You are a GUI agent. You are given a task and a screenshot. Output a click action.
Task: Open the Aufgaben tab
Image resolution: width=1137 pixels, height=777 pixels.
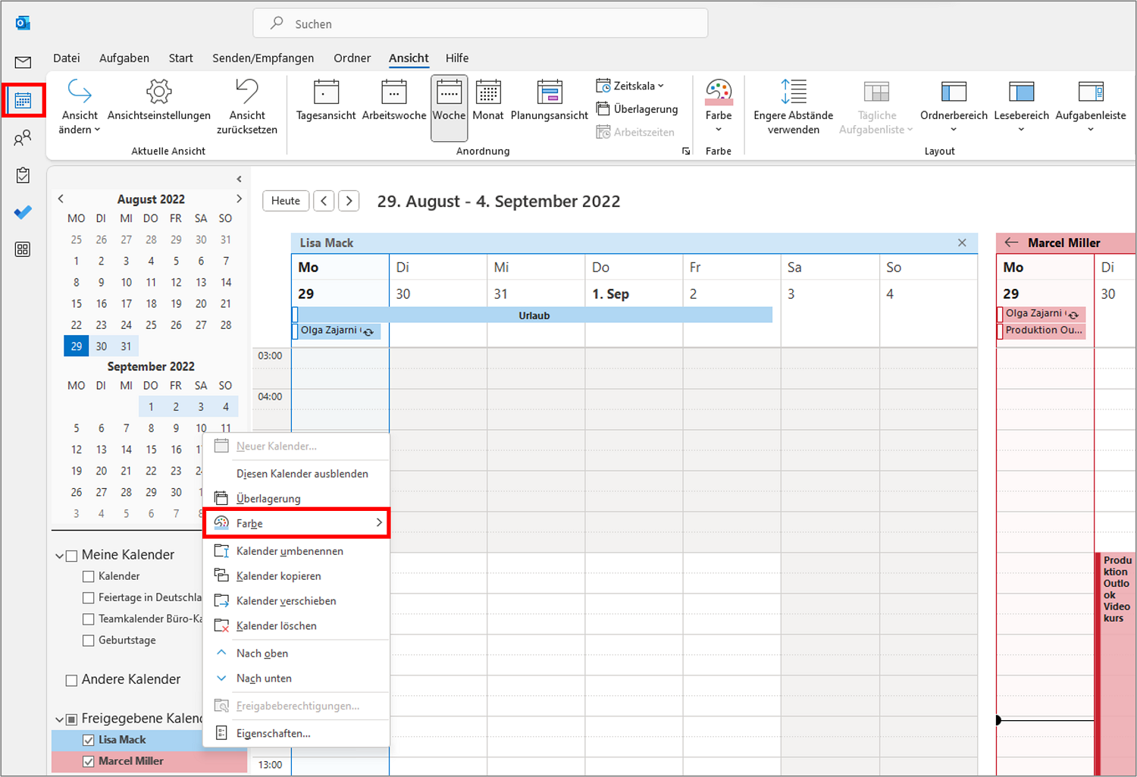pos(124,58)
